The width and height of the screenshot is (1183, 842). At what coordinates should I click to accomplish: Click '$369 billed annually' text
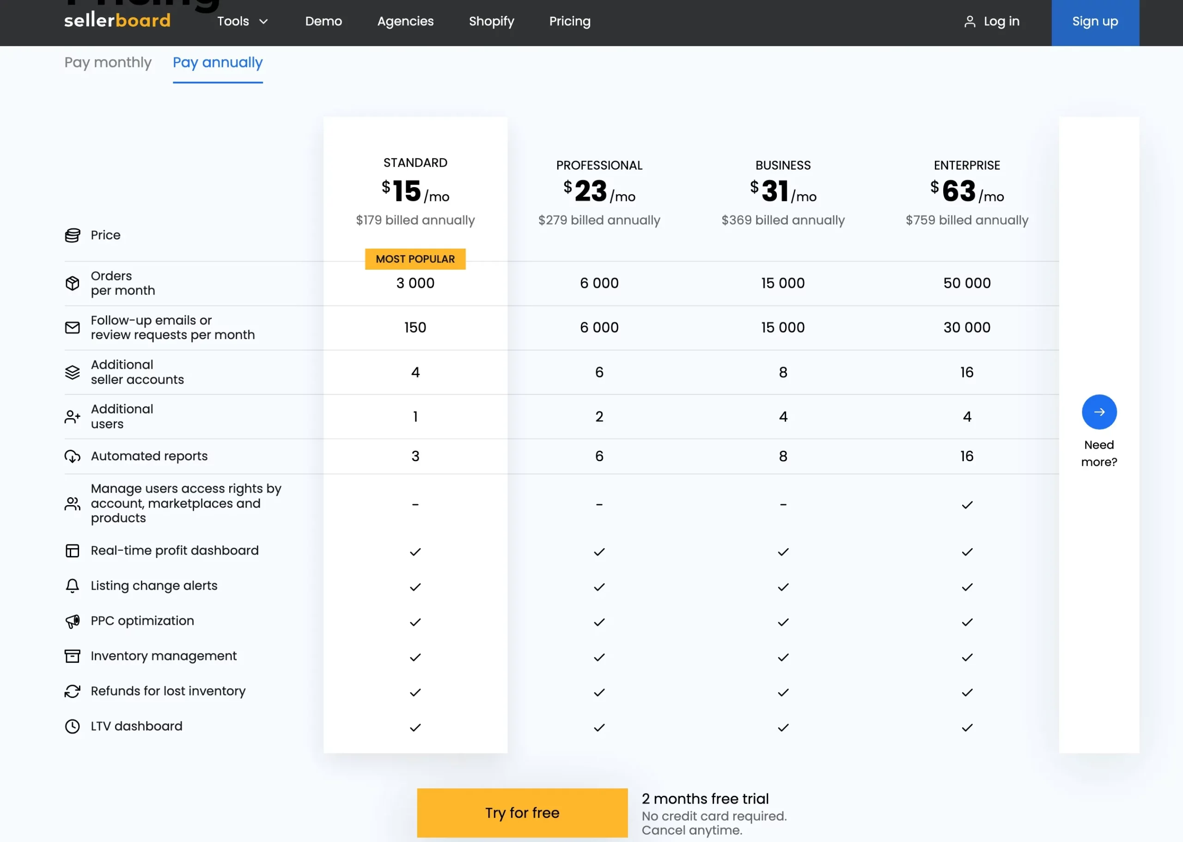pos(783,220)
